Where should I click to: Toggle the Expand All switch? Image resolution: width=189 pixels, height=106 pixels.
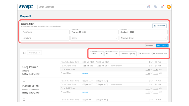(x=139, y=54)
